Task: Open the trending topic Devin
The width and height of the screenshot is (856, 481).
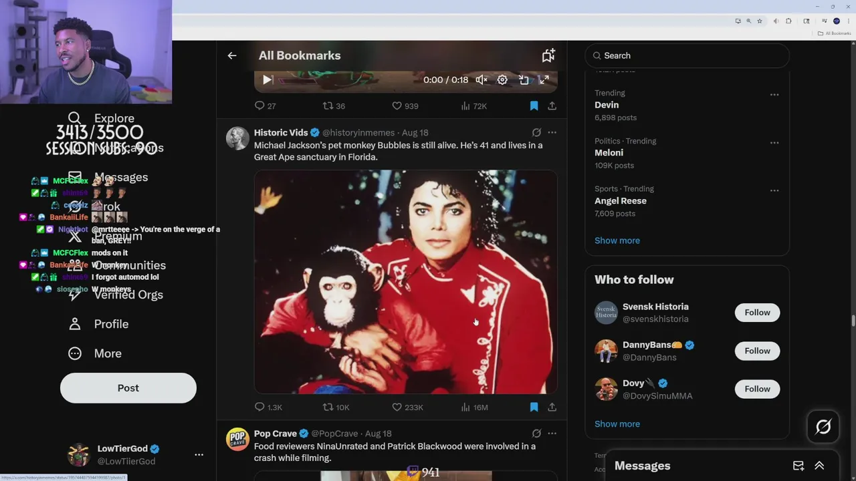Action: coord(607,105)
